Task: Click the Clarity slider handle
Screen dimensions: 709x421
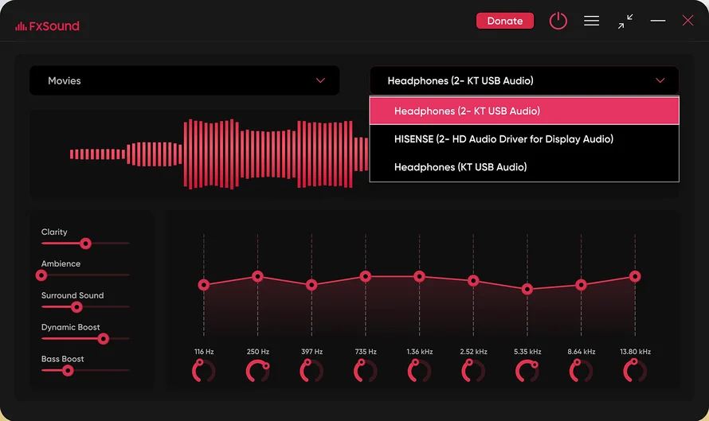Action: tap(85, 244)
